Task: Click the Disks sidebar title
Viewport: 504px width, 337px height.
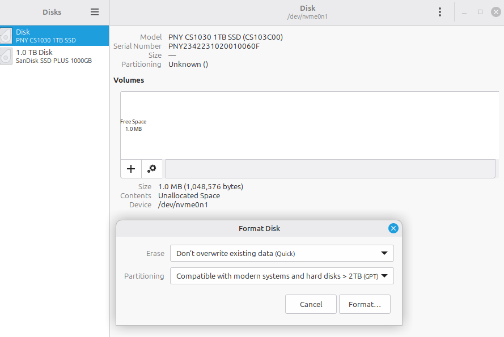Action: (x=52, y=12)
